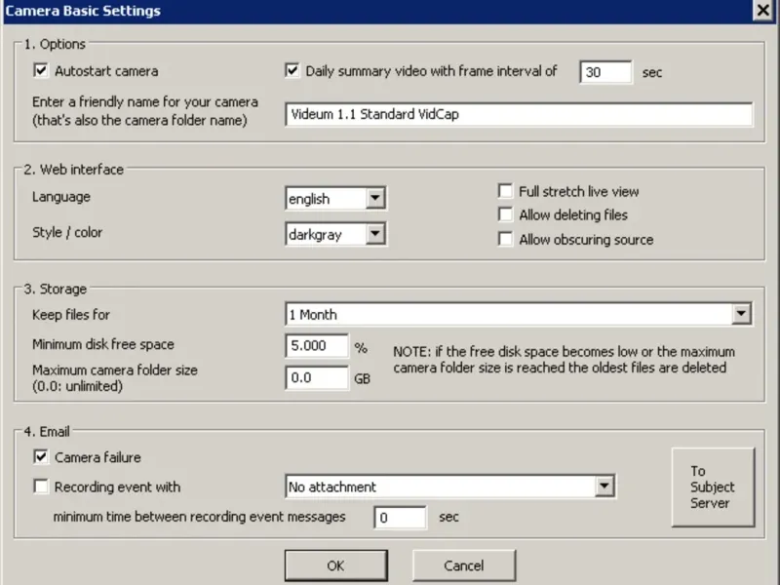Uncheck Camera failure email checkbox
Image resolution: width=780 pixels, height=585 pixels.
[x=41, y=456]
